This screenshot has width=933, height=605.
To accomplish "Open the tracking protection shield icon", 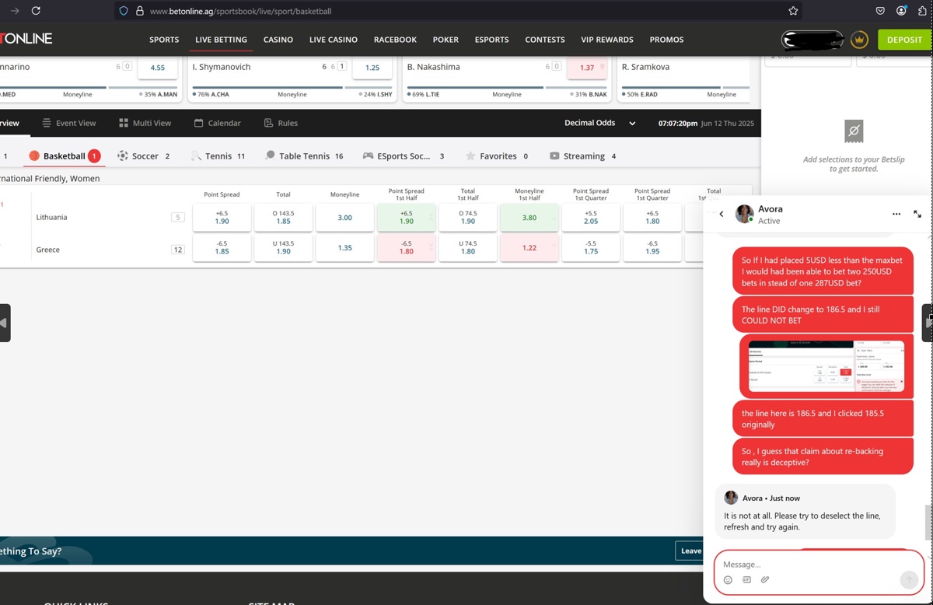I will (x=124, y=11).
